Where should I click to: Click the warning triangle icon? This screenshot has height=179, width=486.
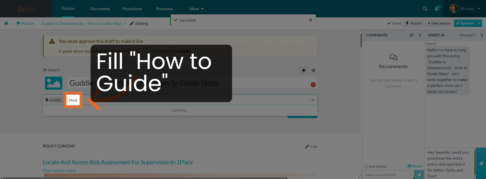pyautogui.click(x=52, y=41)
